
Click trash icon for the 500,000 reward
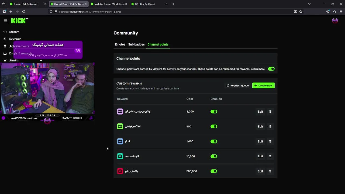pyautogui.click(x=270, y=171)
